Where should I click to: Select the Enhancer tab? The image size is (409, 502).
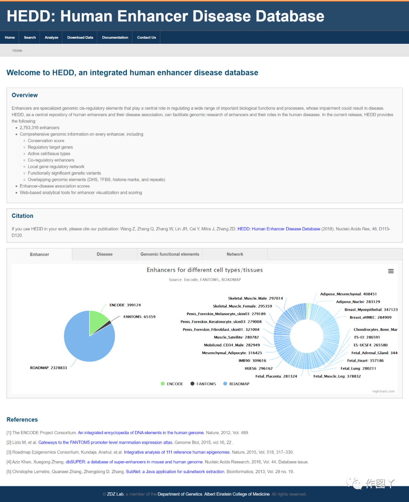39,254
